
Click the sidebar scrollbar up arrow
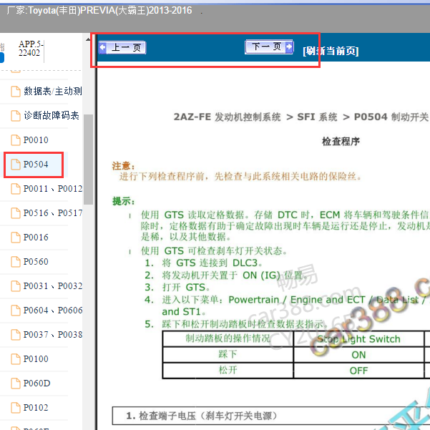(88, 39)
